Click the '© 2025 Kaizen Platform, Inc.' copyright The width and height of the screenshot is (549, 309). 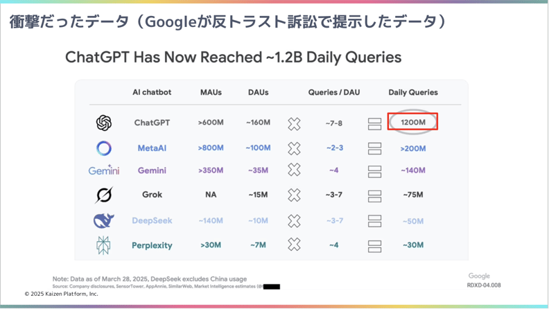tap(62, 294)
